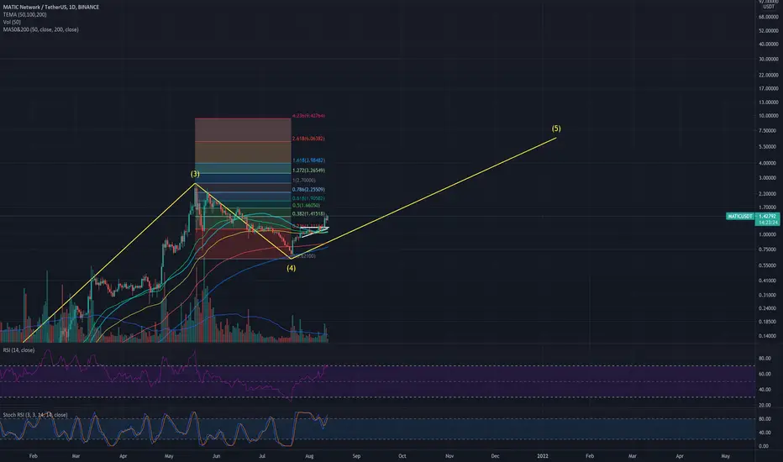Click the 0.31000 price axis label
The height and width of the screenshot is (462, 783).
[x=769, y=295]
